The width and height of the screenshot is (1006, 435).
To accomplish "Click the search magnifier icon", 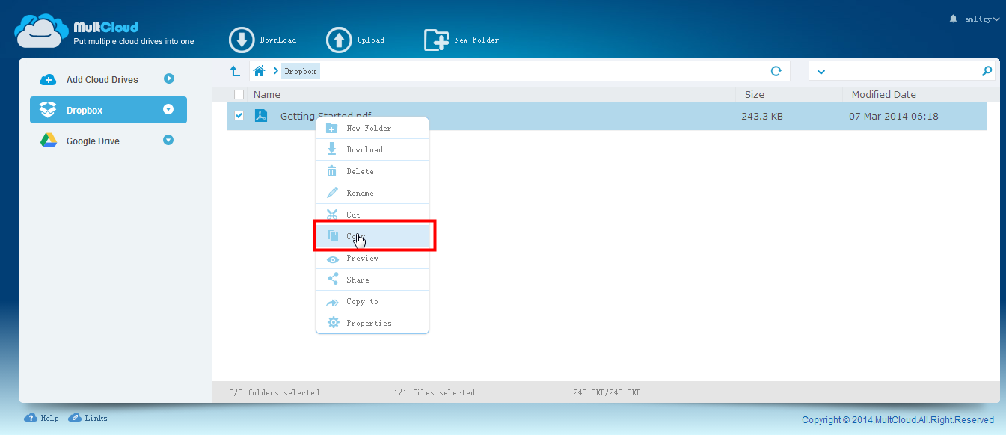I will pos(987,71).
